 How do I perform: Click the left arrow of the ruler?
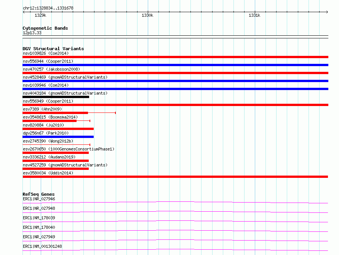(x=24, y=12)
